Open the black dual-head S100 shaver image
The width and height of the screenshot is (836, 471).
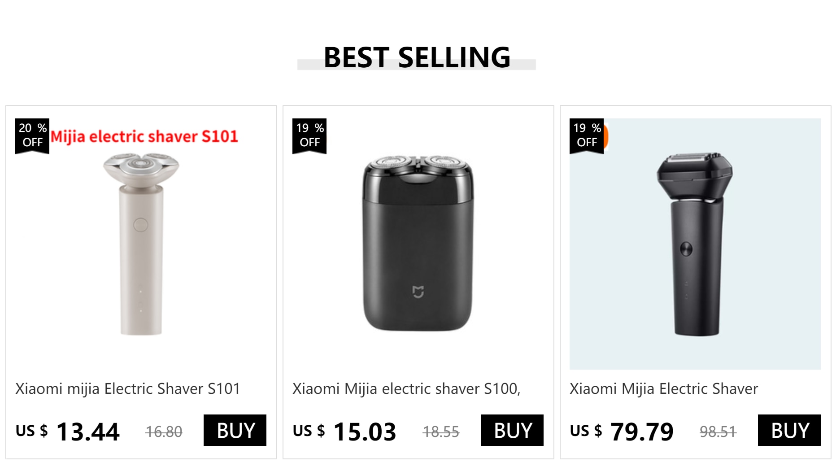point(418,244)
